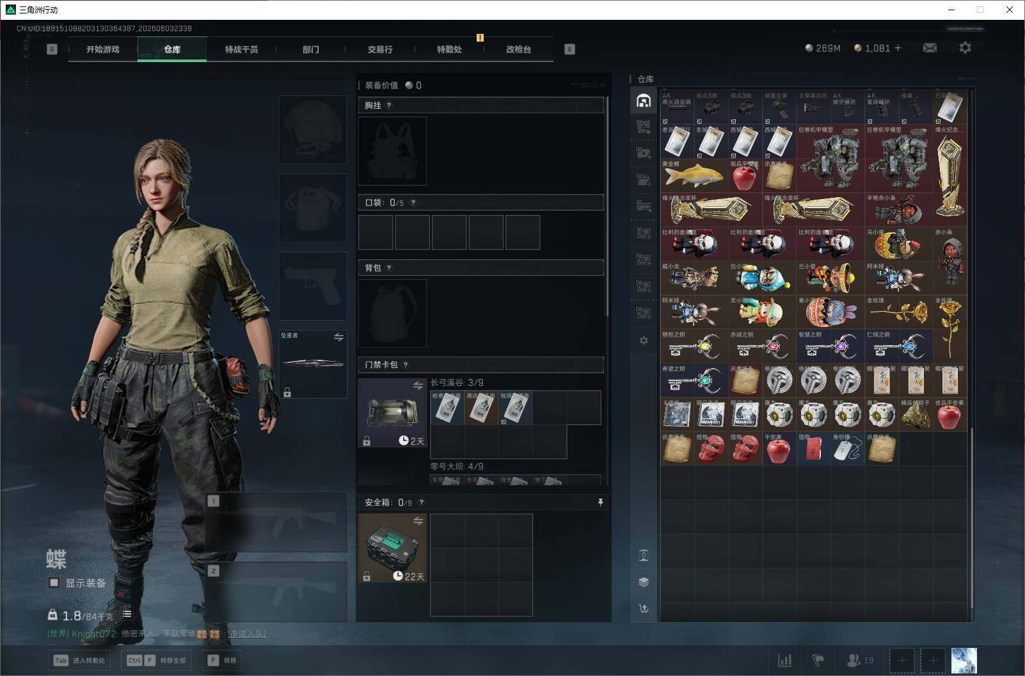Click the empty helmet equipment slot

click(x=313, y=129)
